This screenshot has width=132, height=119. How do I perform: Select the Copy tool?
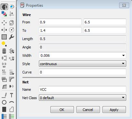(x=12, y=23)
